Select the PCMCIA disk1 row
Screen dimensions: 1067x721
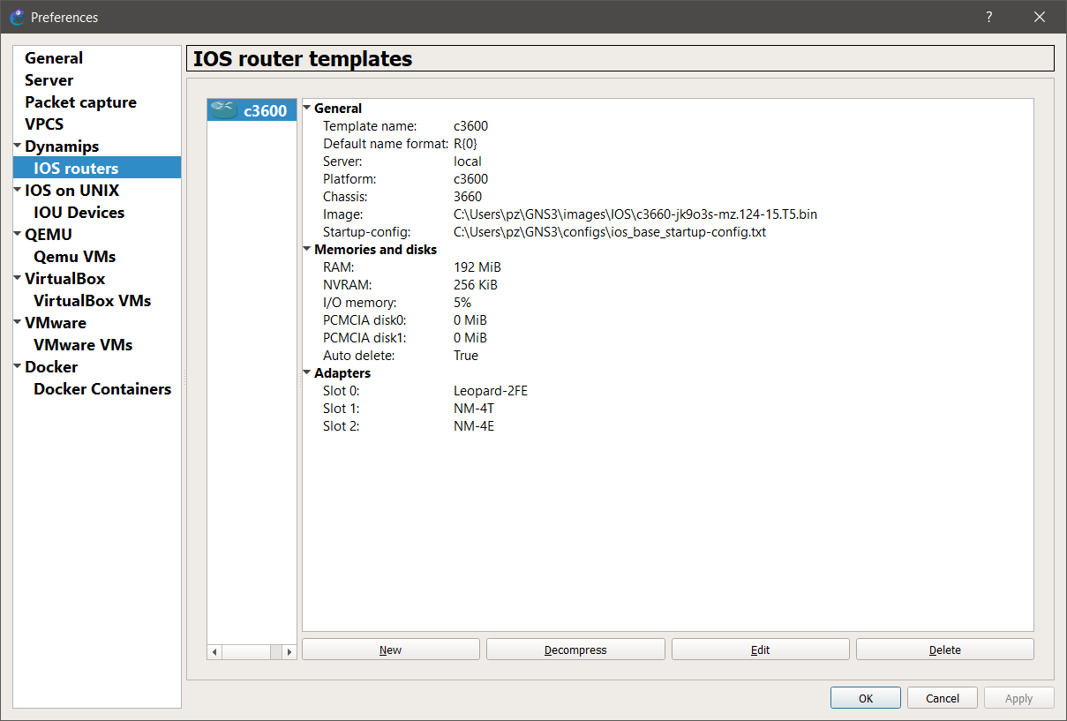pyautogui.click(x=667, y=338)
